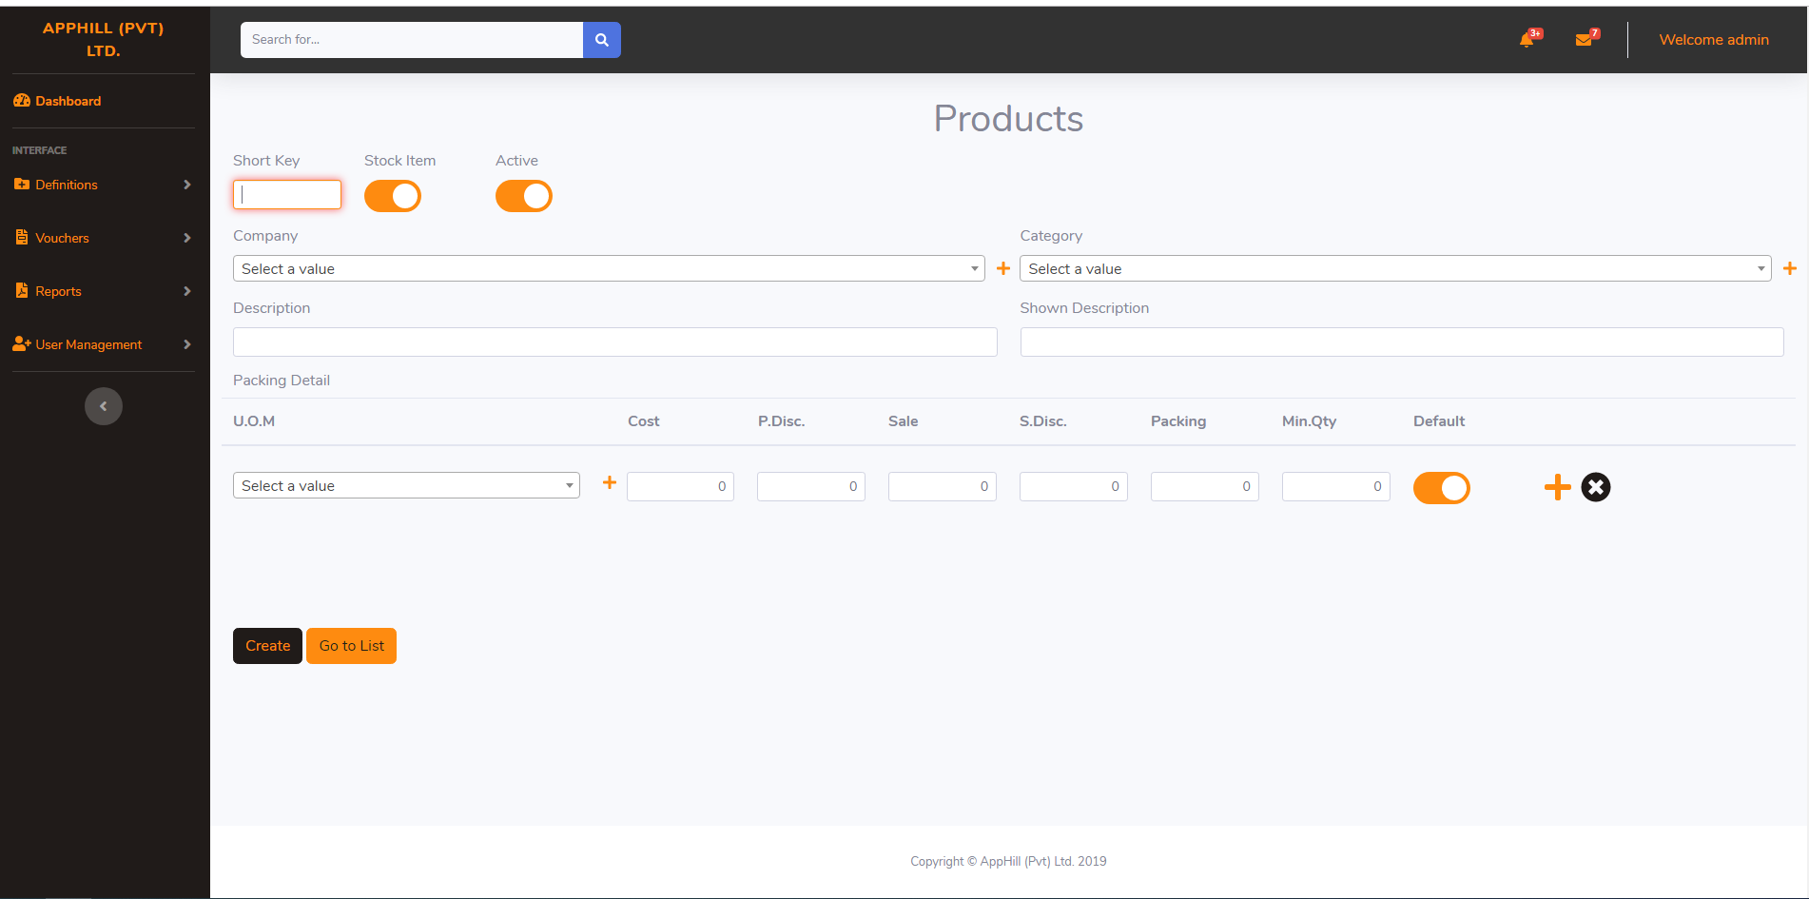1809x899 pixels.
Task: Remove the packing row with X icon
Action: pyautogui.click(x=1595, y=487)
